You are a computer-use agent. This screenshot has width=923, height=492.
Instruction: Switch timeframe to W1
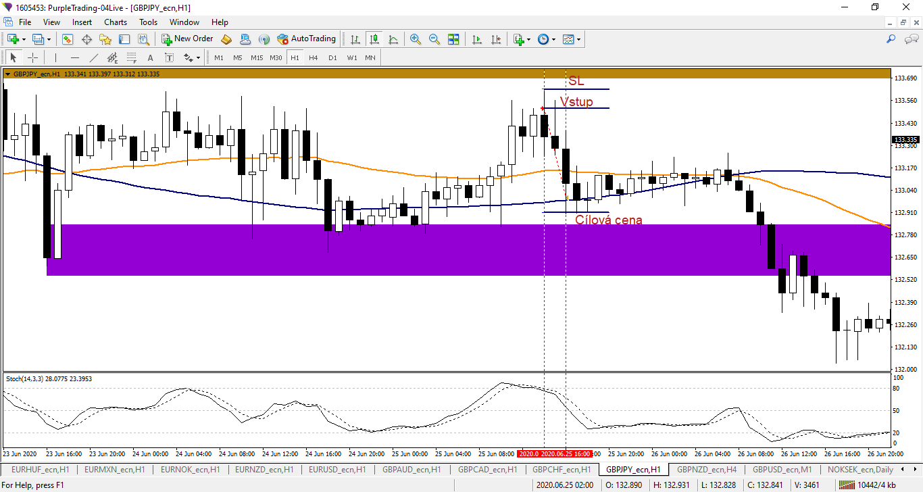point(352,58)
